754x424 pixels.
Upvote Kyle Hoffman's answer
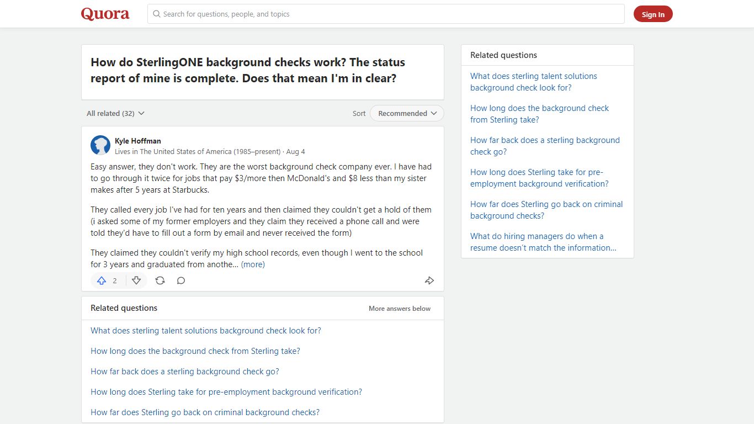[x=102, y=280]
